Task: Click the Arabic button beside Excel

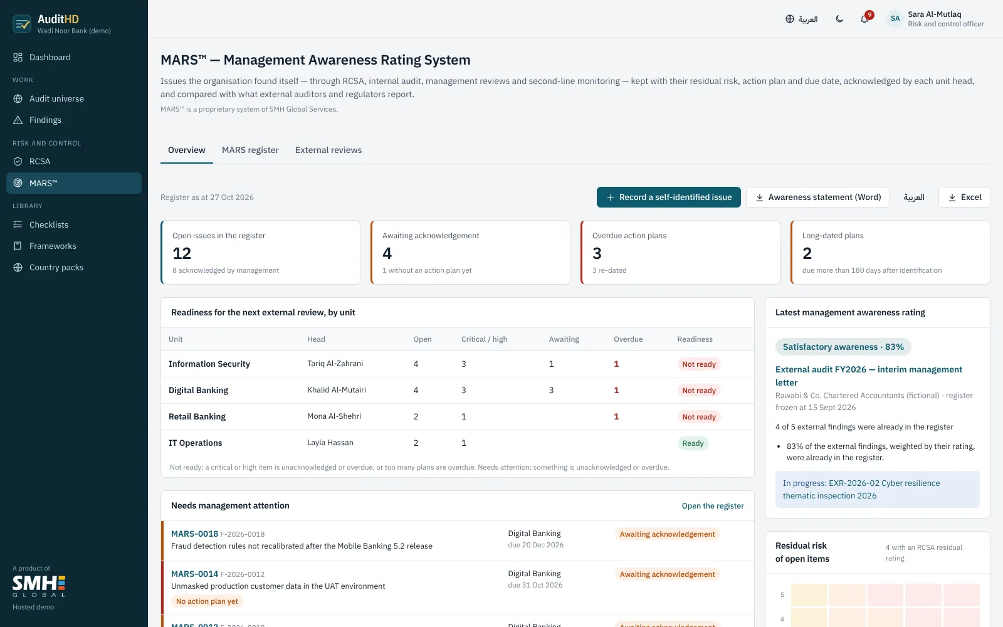Action: pos(914,198)
